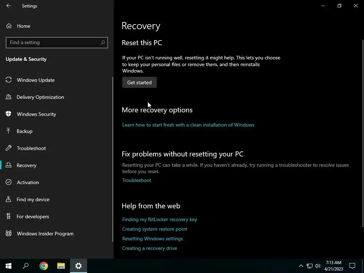The width and height of the screenshot is (364, 273).
Task: Open Finding my BitLocker recovery key
Action: [x=160, y=219]
